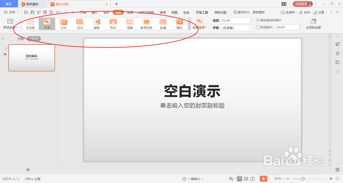The image size is (343, 183).
Task: Apply the 淡出 fade transition
Action: coord(64,24)
